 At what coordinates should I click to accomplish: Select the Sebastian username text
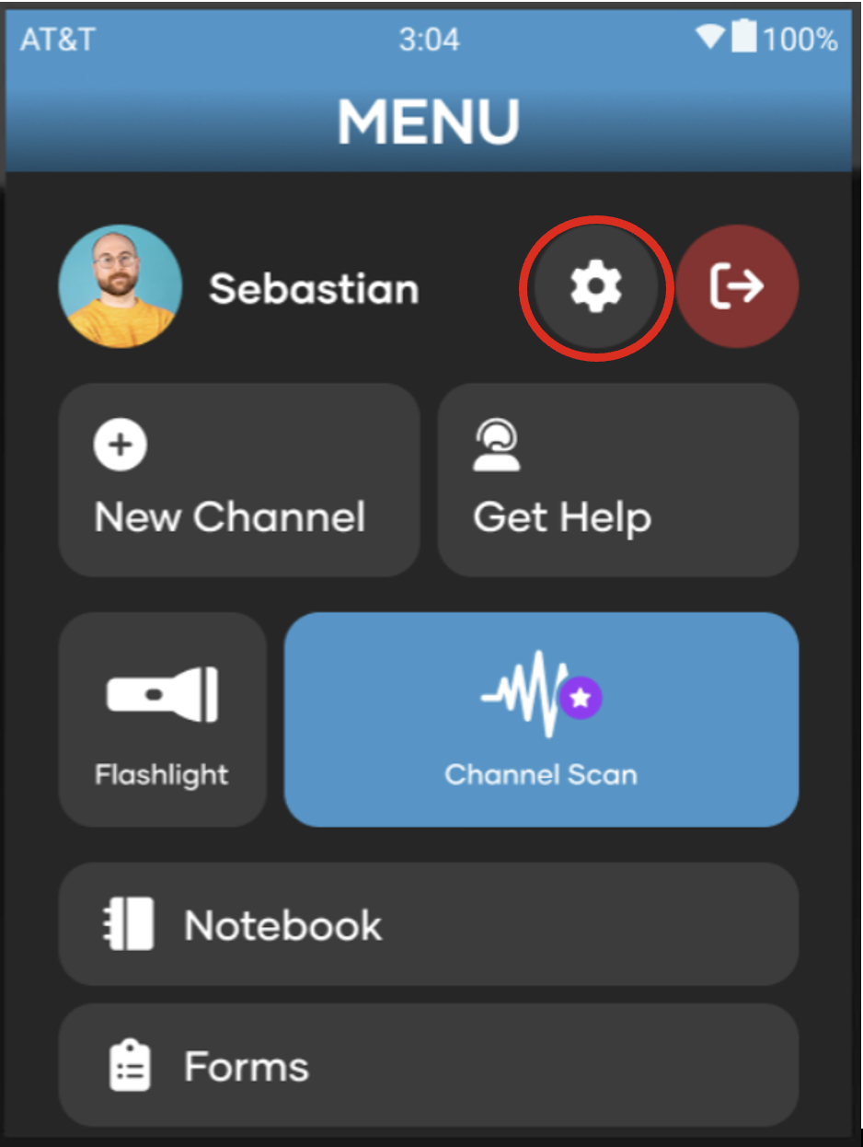click(314, 289)
